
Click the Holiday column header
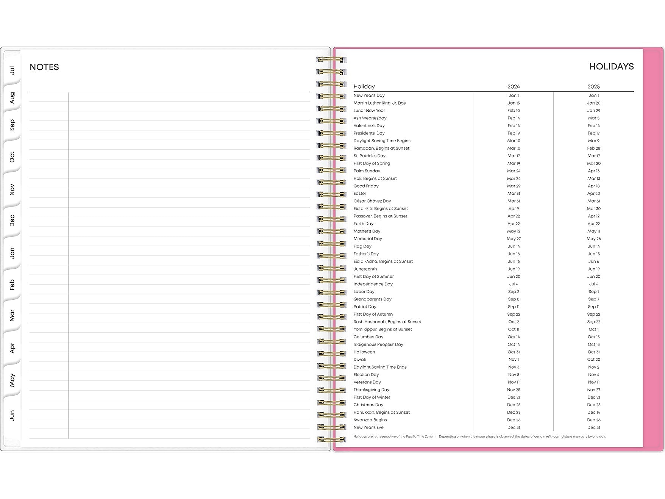tap(364, 86)
